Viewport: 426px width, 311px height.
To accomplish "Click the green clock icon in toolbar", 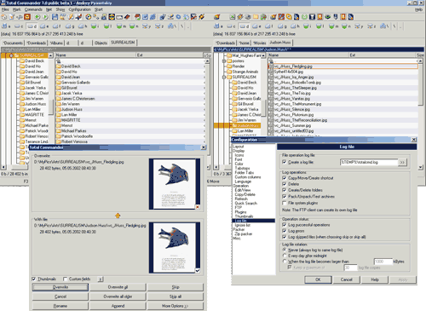I will [x=304, y=17].
